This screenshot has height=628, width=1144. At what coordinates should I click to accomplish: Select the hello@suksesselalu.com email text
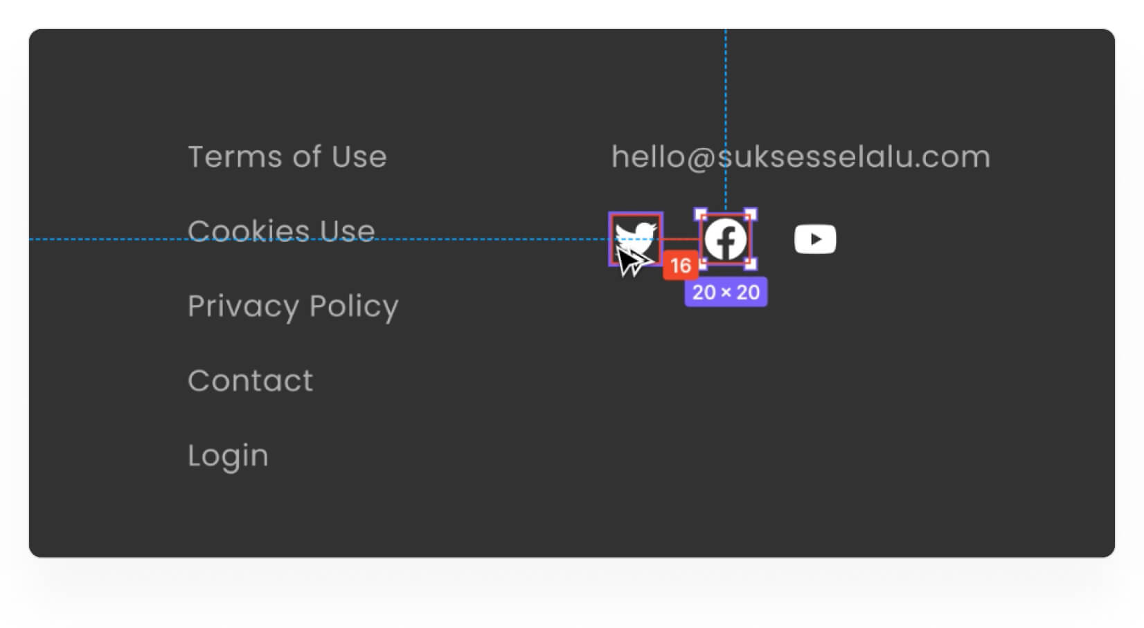click(x=801, y=157)
